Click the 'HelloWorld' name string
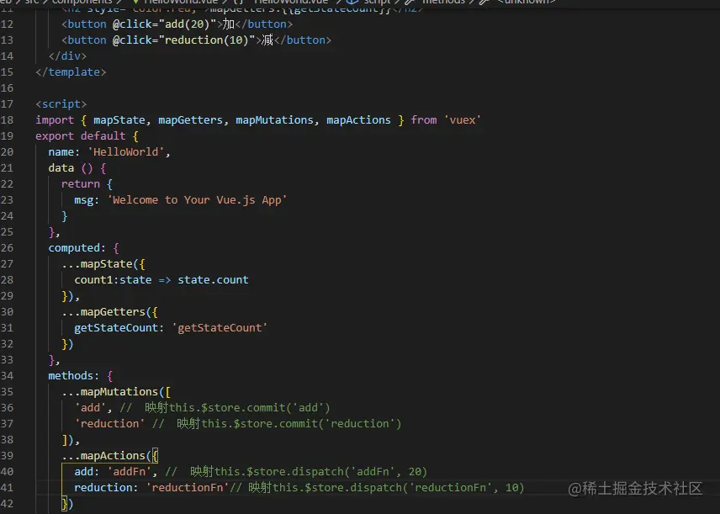Screen dimensions: 720x514 tap(126, 152)
